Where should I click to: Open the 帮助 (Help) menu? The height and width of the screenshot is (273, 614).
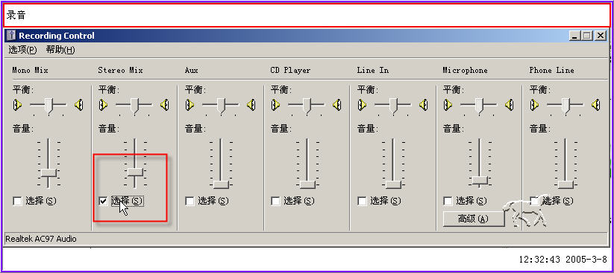pyautogui.click(x=60, y=50)
